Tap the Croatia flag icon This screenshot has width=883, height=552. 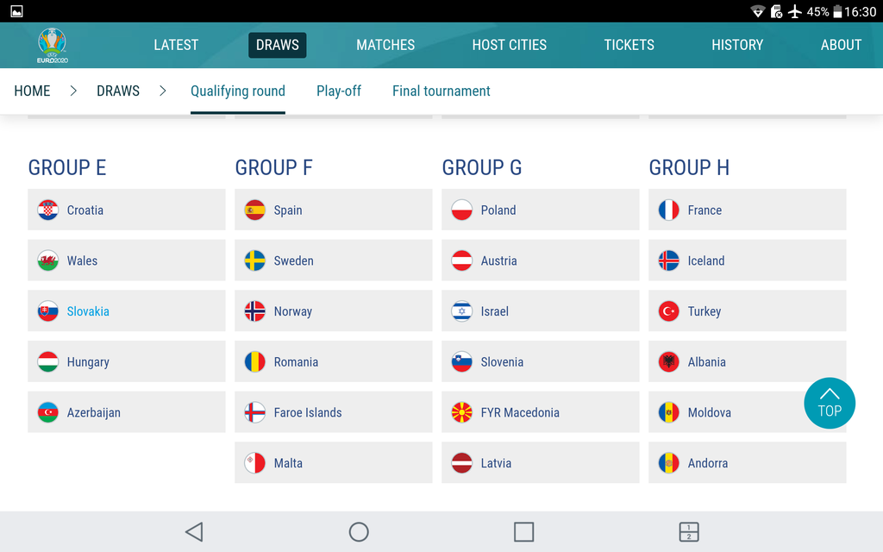48,210
